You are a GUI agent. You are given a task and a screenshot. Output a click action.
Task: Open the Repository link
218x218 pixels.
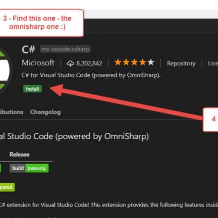[181, 63]
